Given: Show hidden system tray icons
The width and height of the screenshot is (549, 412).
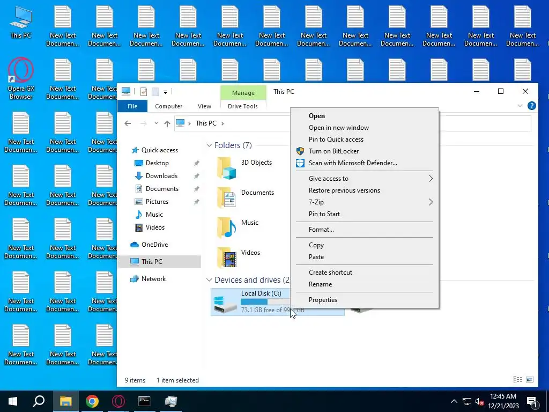Looking at the screenshot, I should 454,401.
